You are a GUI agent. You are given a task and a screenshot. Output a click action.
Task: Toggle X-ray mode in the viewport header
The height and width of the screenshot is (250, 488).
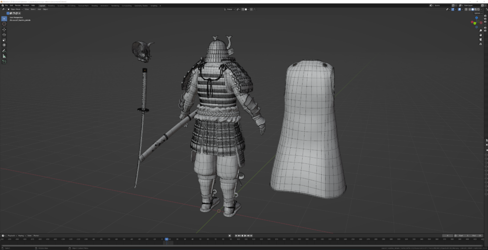466,10
